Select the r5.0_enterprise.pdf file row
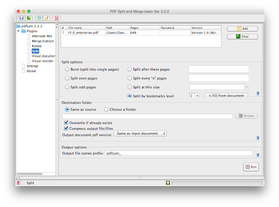The height and width of the screenshot is (207, 279). point(141,33)
